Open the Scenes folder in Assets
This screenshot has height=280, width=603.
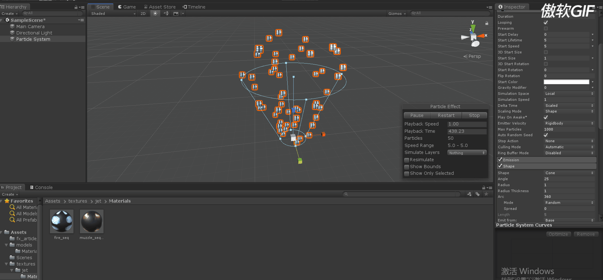24,258
